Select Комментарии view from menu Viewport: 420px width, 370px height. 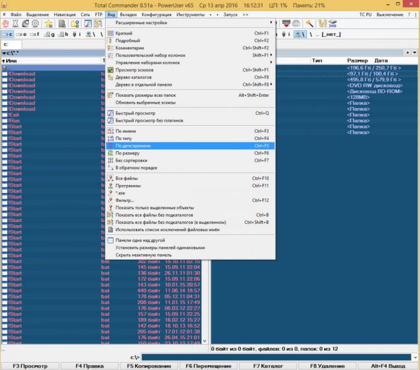[x=190, y=48]
